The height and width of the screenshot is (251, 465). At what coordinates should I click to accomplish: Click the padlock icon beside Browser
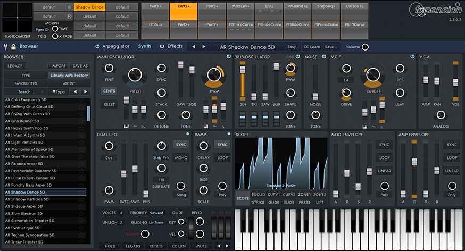[x=13, y=46]
